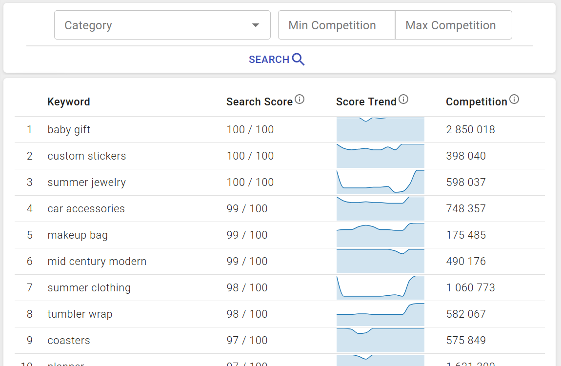Click the car accessories trend chart
The height and width of the screenshot is (366, 561).
click(x=381, y=208)
